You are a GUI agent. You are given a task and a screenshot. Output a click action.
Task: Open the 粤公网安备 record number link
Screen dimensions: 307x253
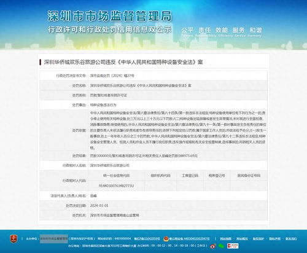click(x=189, y=239)
